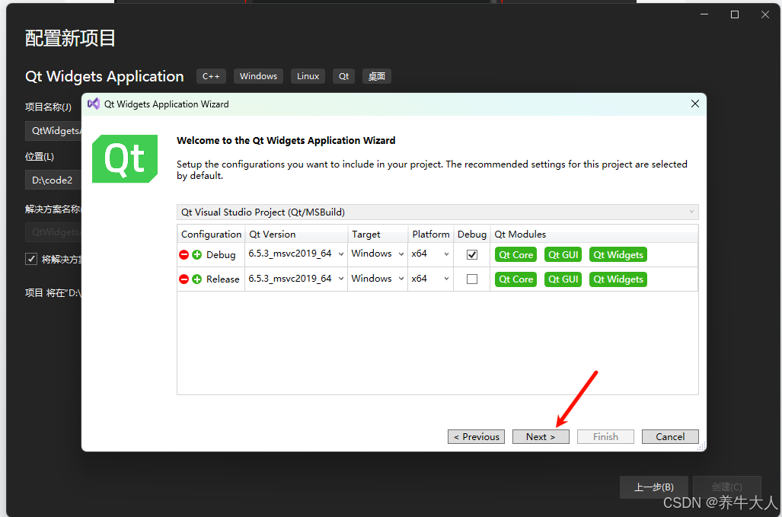The height and width of the screenshot is (517, 782).
Task: Select Qt Core module in Debug row
Action: [515, 255]
